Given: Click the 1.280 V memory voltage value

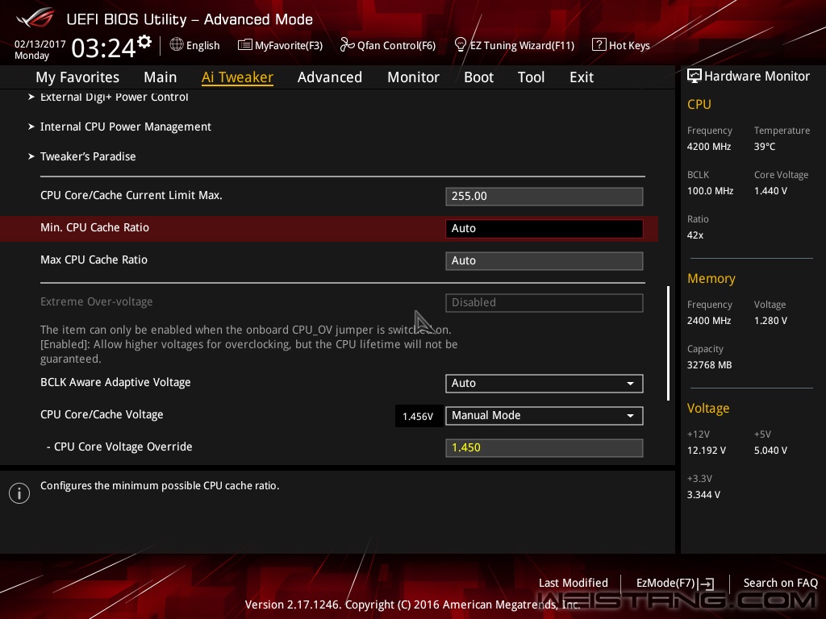Looking at the screenshot, I should click(x=770, y=321).
